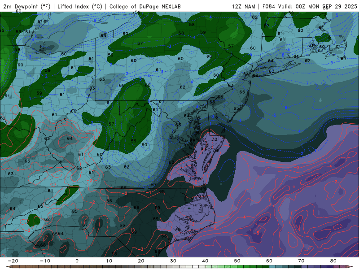Click the "Lifted Index (°C)" title text

tap(80, 6)
